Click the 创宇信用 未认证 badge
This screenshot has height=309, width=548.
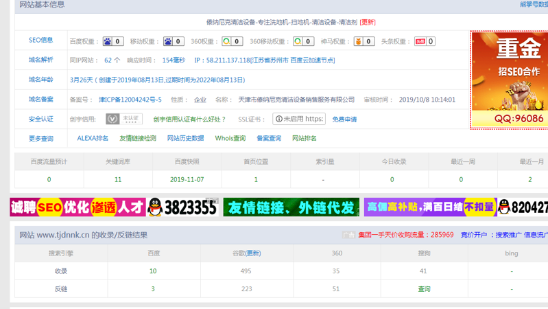(124, 119)
